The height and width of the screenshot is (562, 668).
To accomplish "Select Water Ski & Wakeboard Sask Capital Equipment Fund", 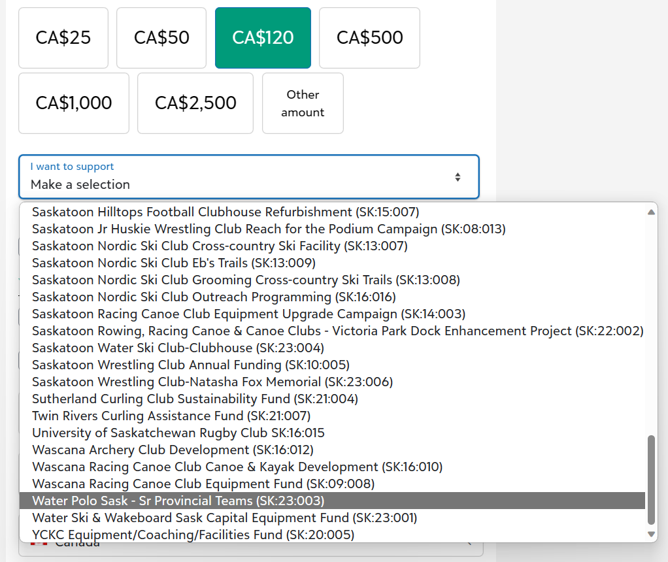I will 332,518.
